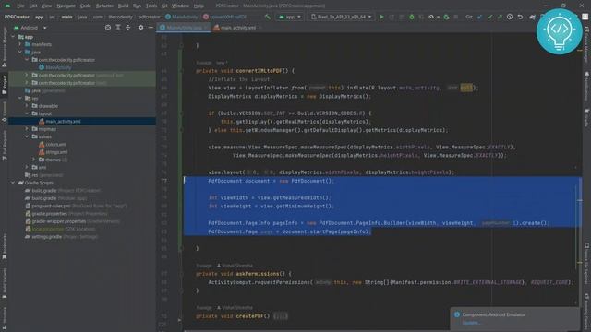The image size is (591, 332).
Task: Open the Build menu
Action: click(123, 6)
